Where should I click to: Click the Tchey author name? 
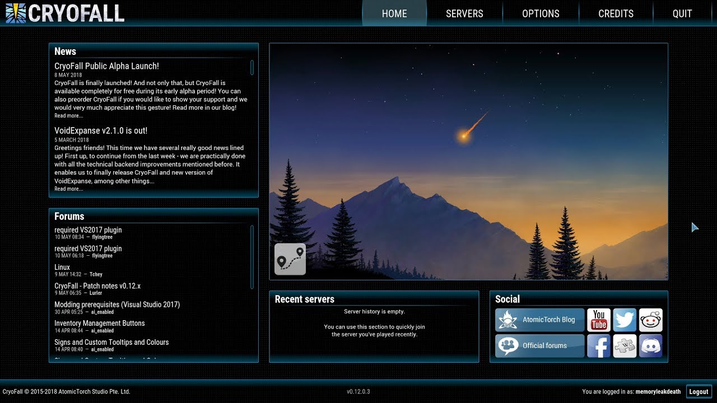tap(96, 274)
